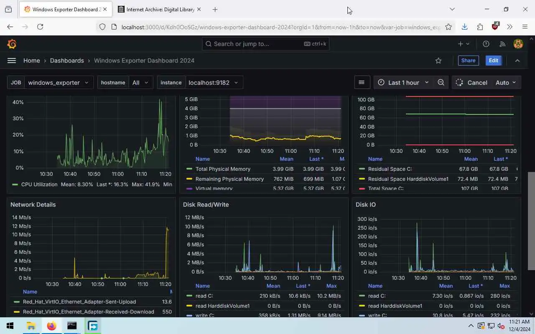The width and height of the screenshot is (535, 334).
Task: Click the user avatar profile icon
Action: point(518,44)
